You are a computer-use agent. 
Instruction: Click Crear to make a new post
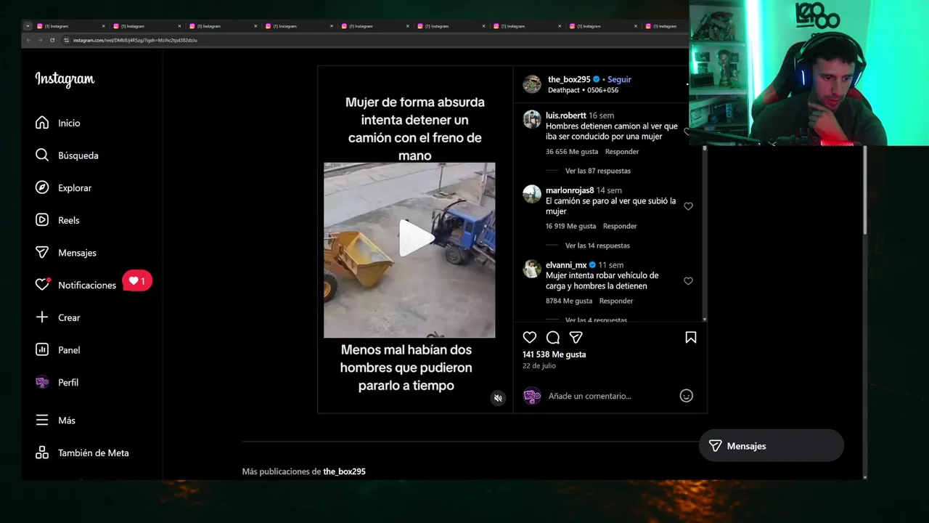coord(58,317)
